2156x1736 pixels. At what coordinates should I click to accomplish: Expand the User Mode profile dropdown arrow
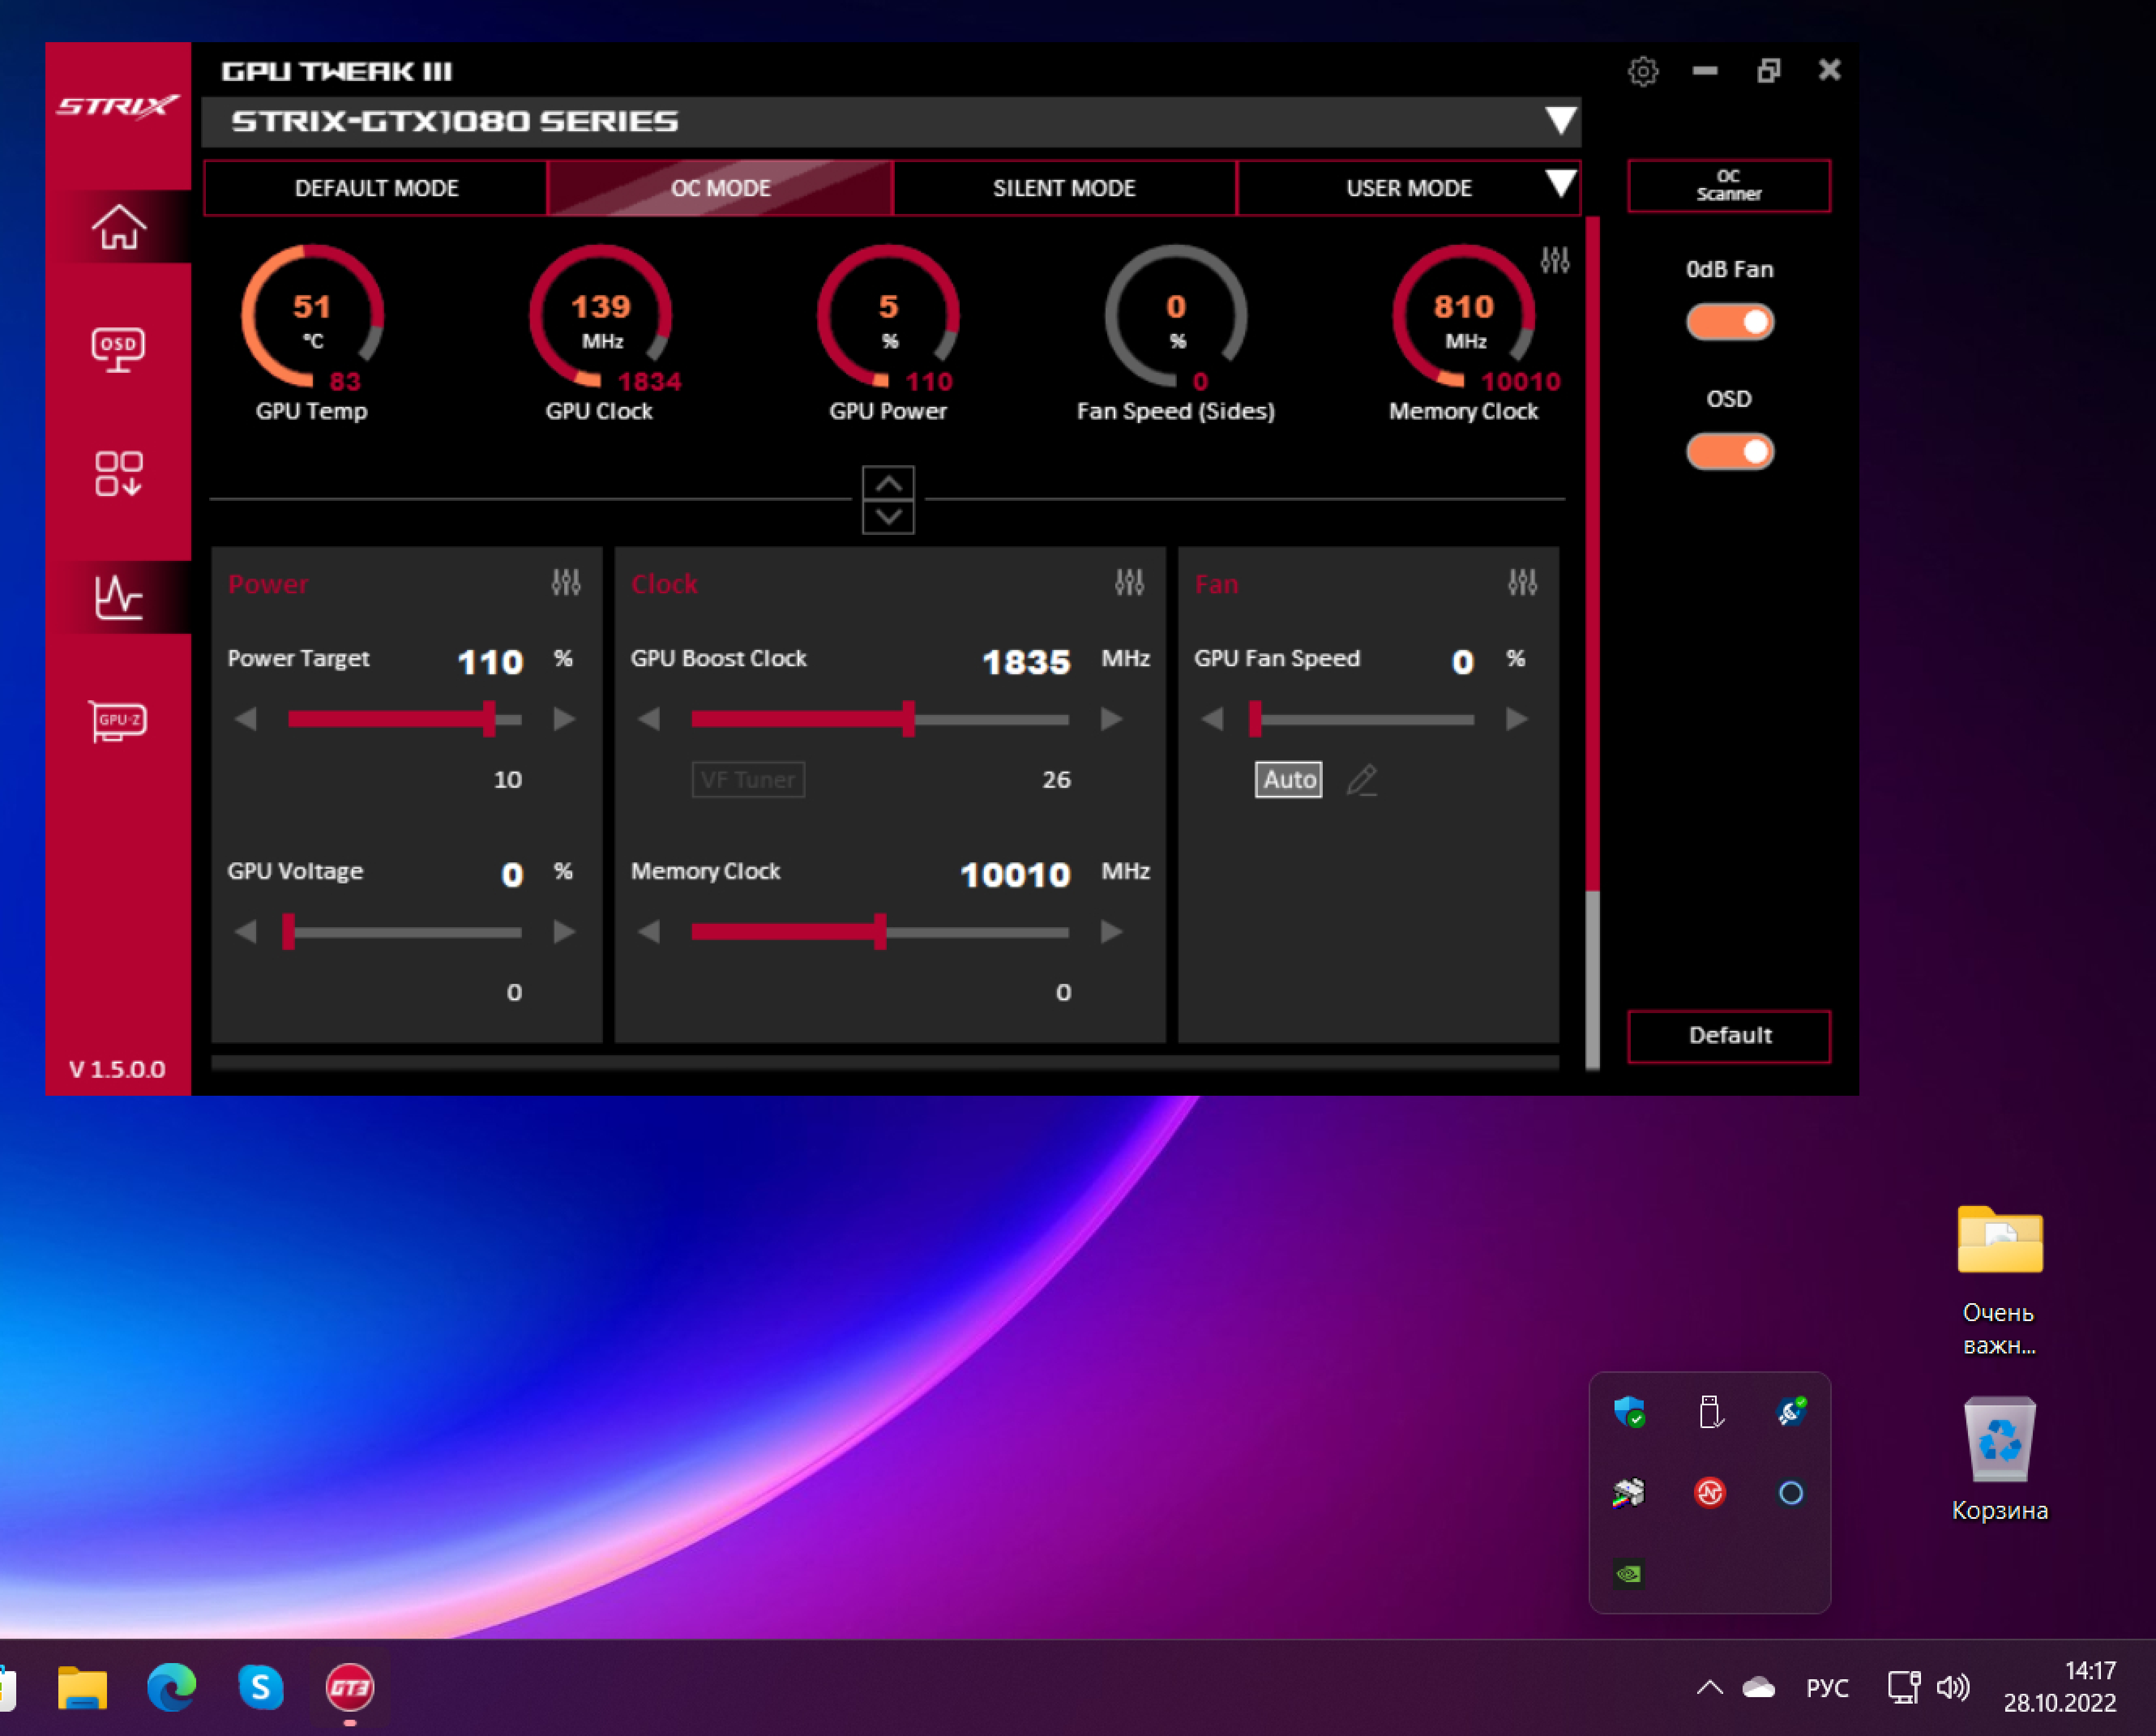click(x=1560, y=184)
